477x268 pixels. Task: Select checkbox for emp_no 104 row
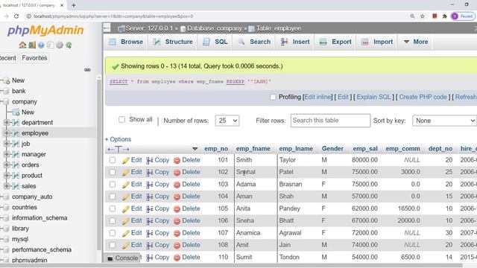[113, 197]
